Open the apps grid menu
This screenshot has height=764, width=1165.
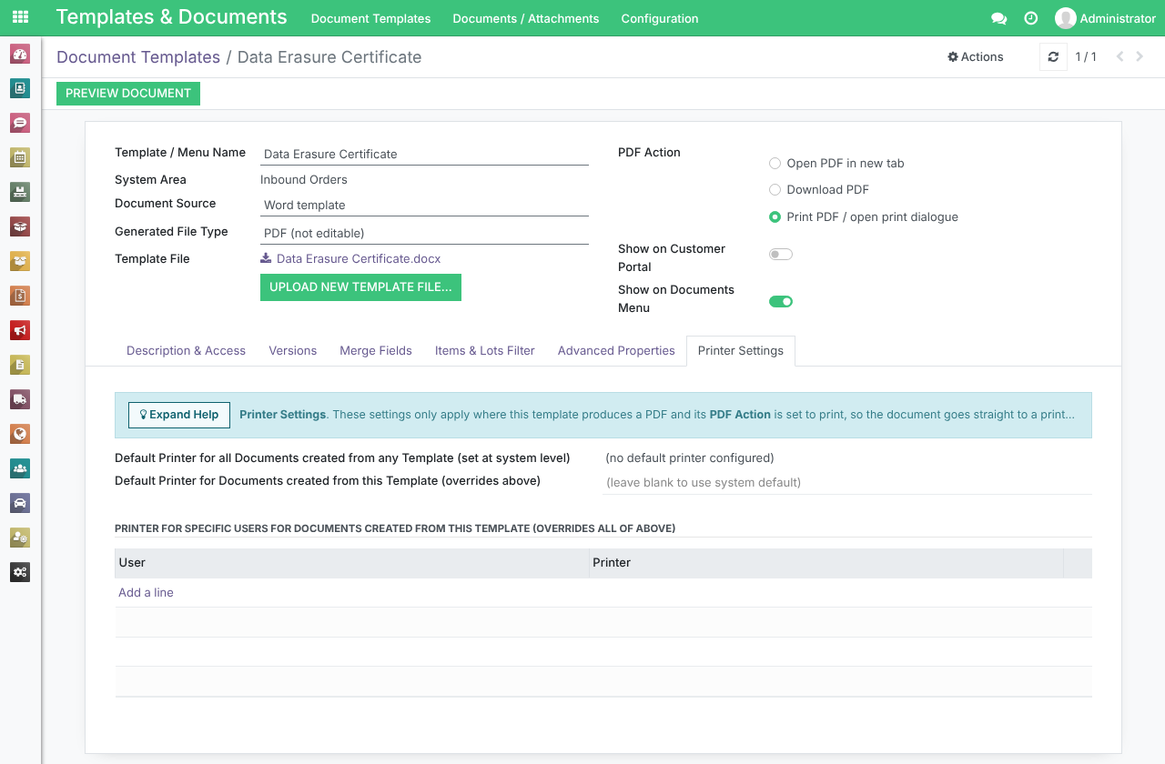point(20,17)
